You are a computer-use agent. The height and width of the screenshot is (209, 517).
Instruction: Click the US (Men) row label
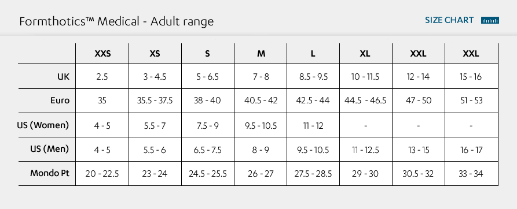click(x=49, y=149)
